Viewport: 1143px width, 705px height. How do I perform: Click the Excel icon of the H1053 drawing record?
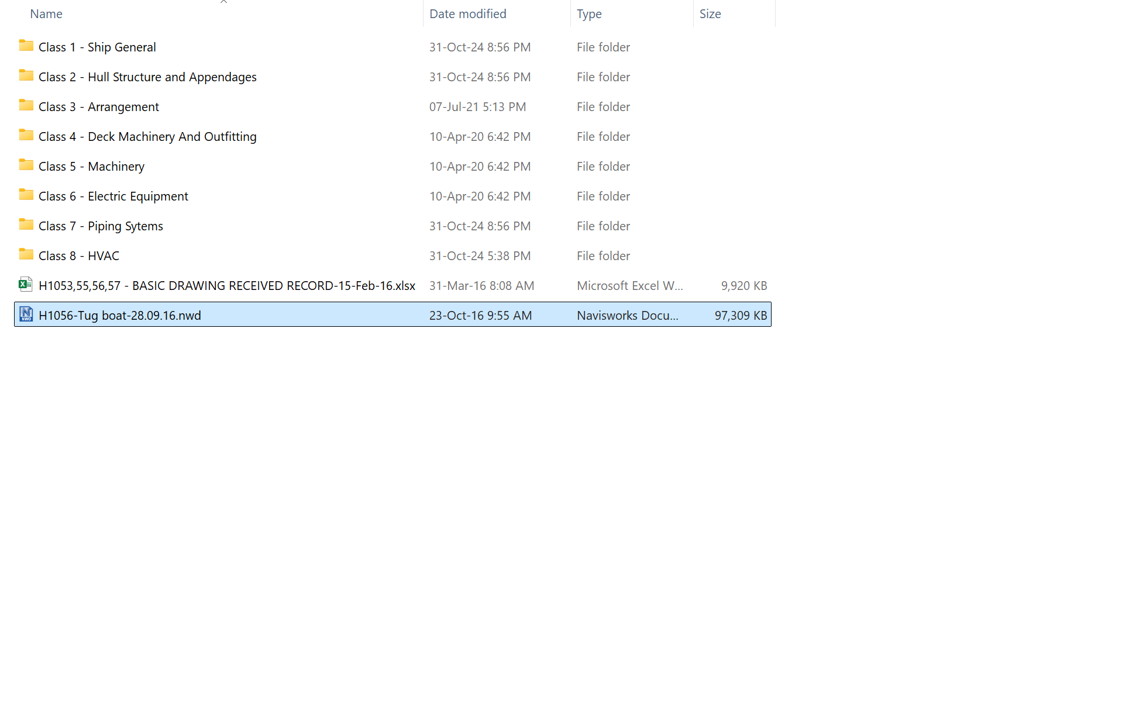pos(26,285)
